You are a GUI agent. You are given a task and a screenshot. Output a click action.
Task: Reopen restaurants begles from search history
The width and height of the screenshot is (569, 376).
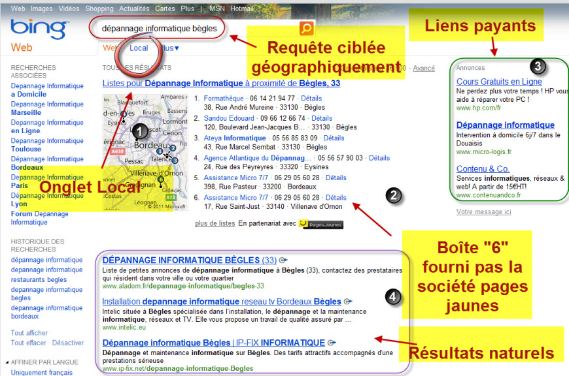pyautogui.click(x=39, y=279)
